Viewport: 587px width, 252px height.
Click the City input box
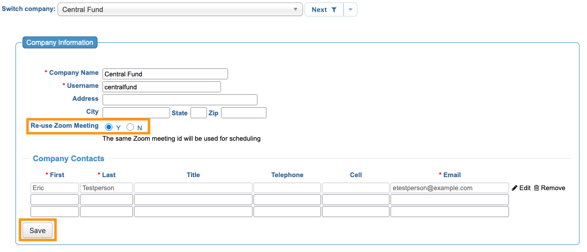pos(136,113)
